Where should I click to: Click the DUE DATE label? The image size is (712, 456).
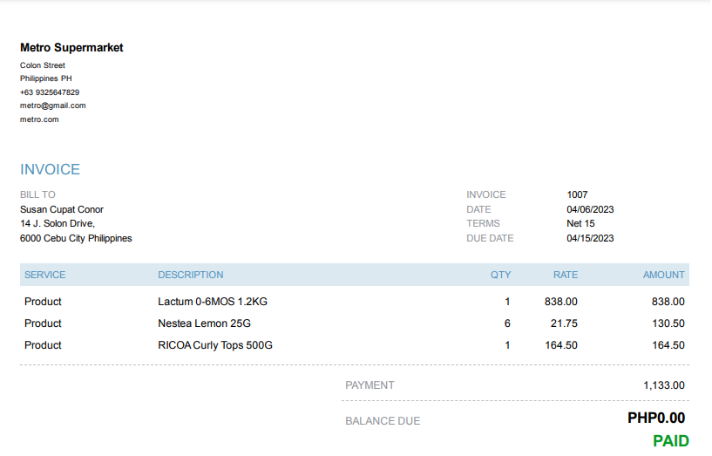point(490,238)
